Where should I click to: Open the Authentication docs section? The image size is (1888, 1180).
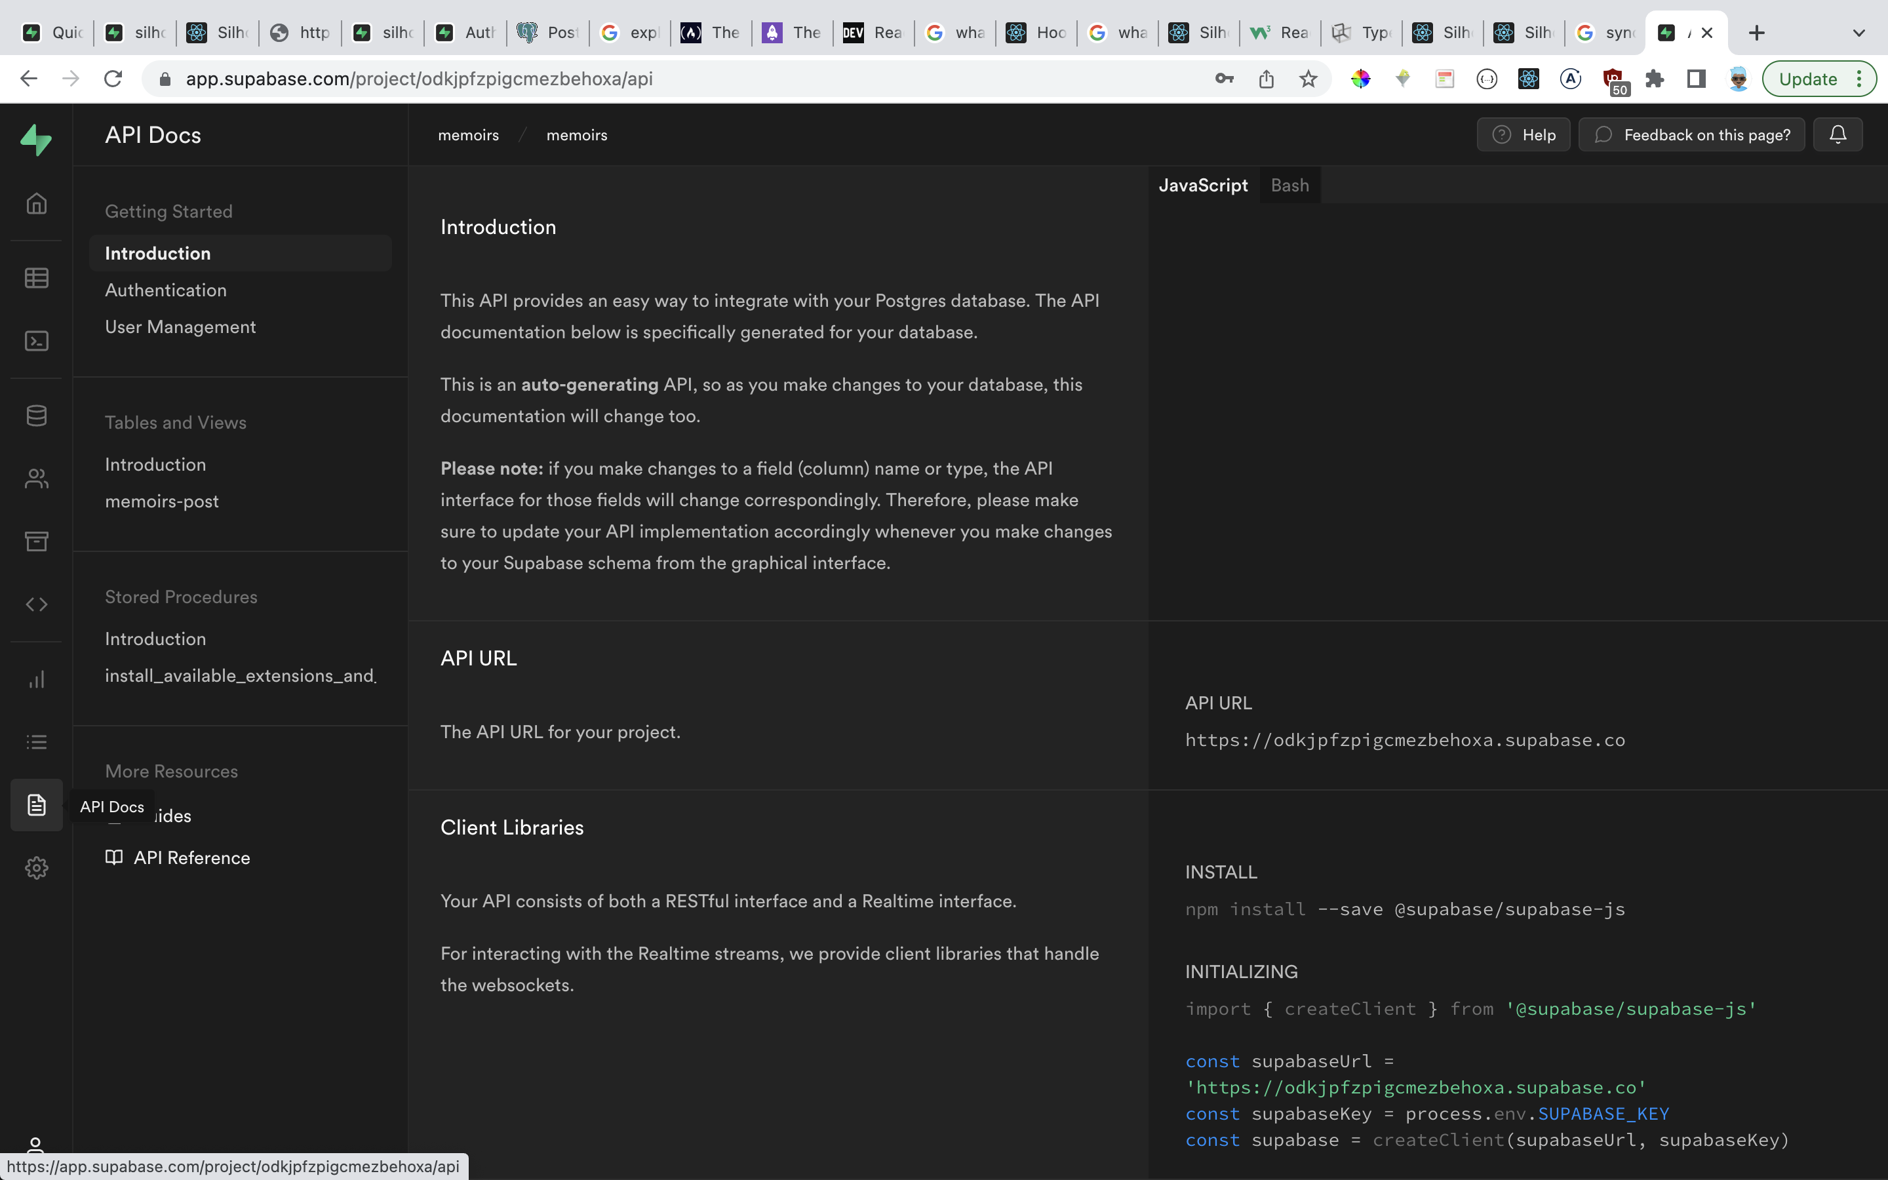(165, 290)
